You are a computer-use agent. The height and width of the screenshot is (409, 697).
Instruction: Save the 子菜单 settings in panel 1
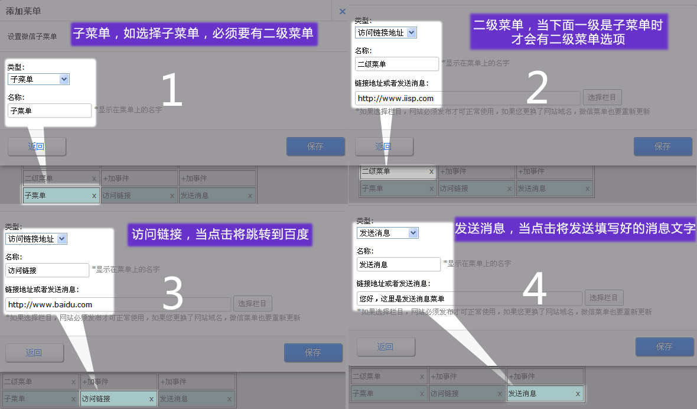pos(315,147)
